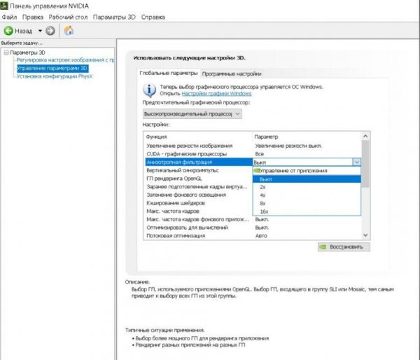Select Установка конфигурации PhysX tree item
Image resolution: width=420 pixels, height=360 pixels.
55,76
